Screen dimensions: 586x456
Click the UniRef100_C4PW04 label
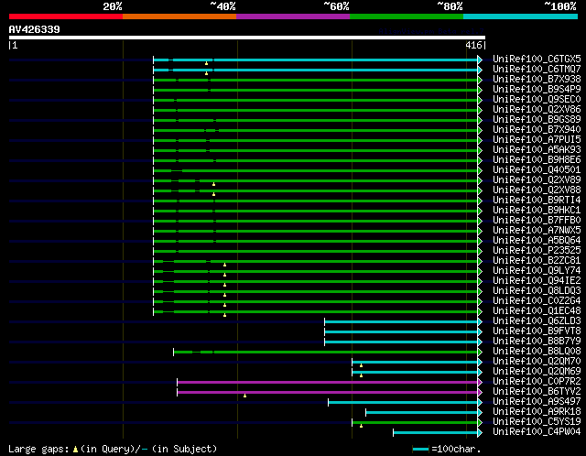[537, 432]
